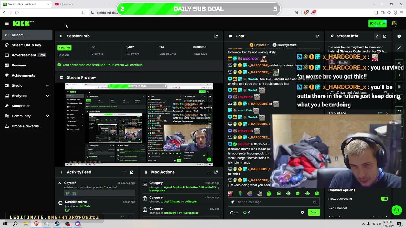Open the Just Chatting category link

(172, 202)
